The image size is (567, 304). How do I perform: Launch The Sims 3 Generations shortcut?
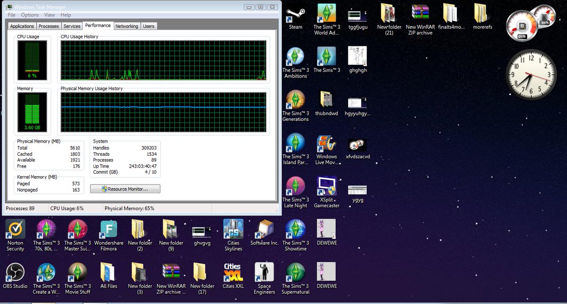[x=296, y=106]
